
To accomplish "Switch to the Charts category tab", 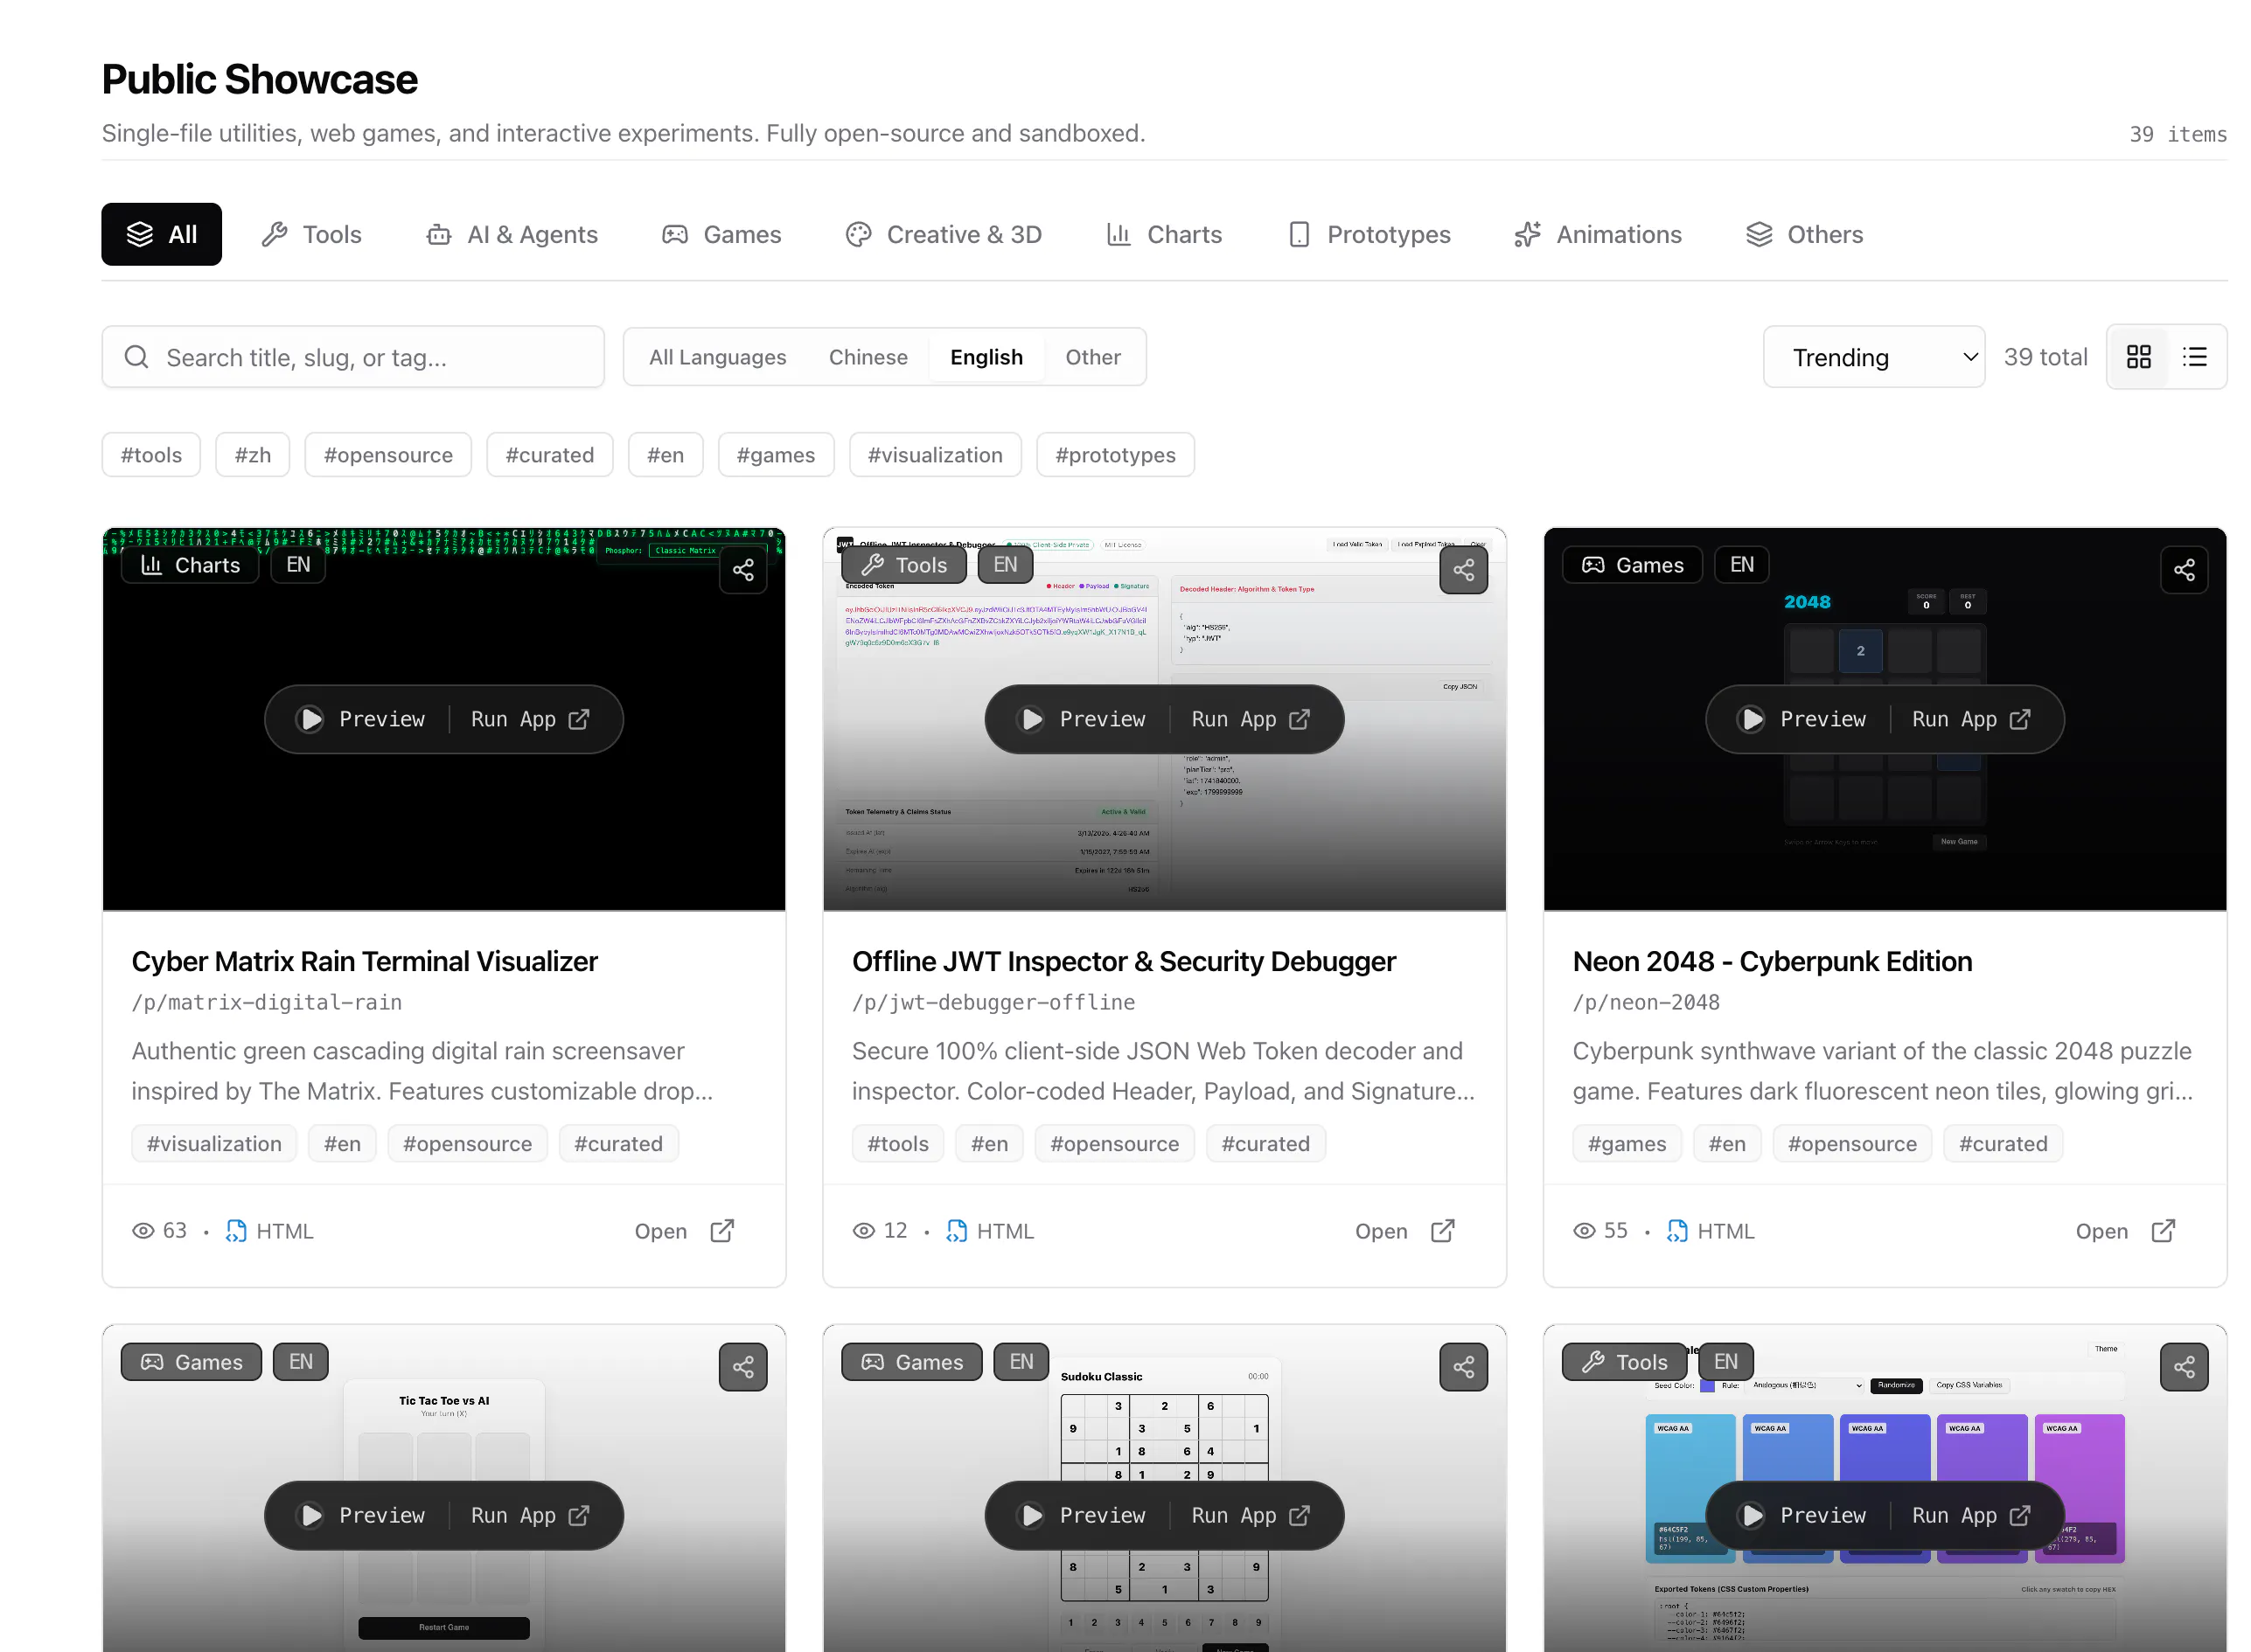I will (1163, 234).
